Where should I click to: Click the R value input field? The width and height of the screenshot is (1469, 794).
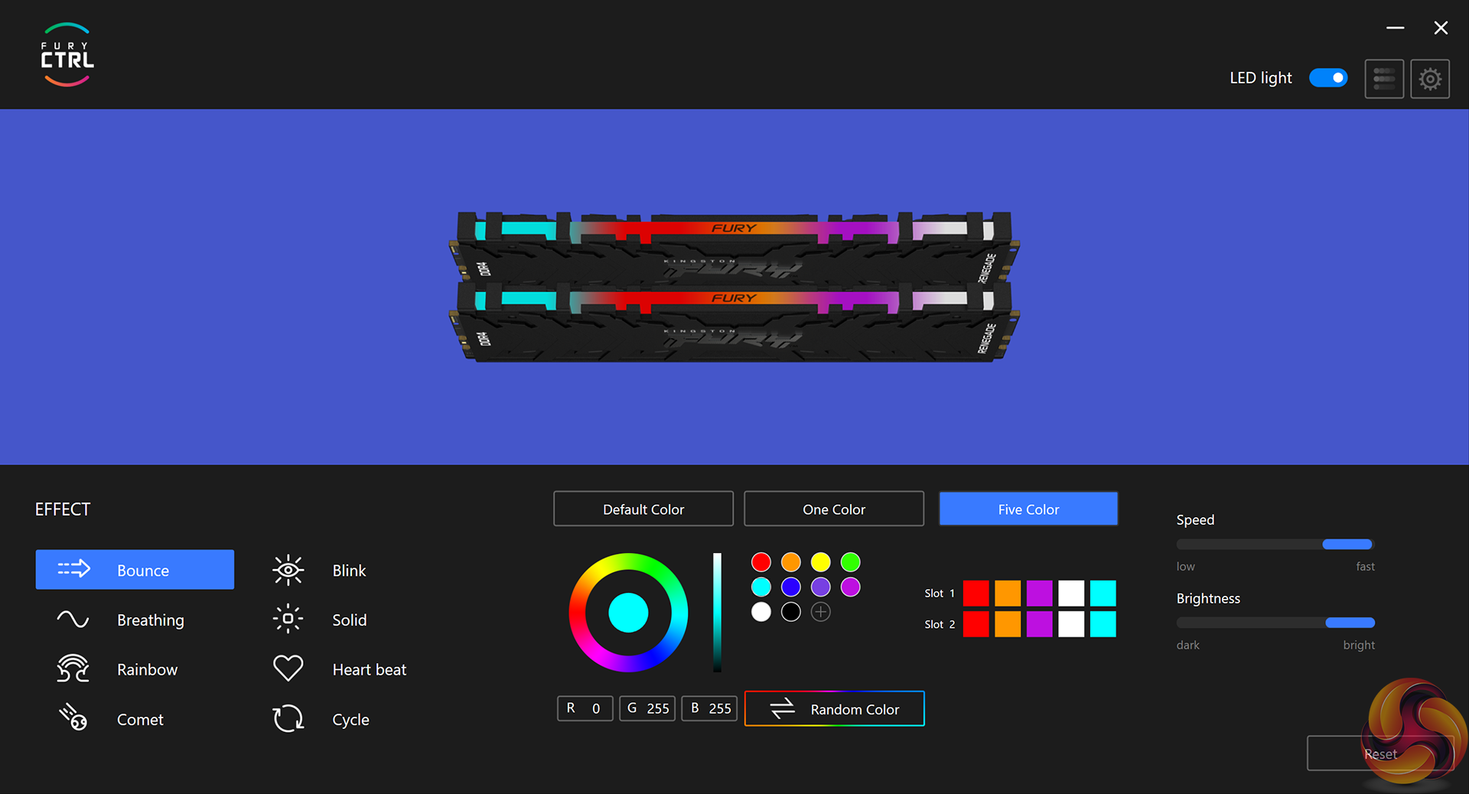point(585,708)
